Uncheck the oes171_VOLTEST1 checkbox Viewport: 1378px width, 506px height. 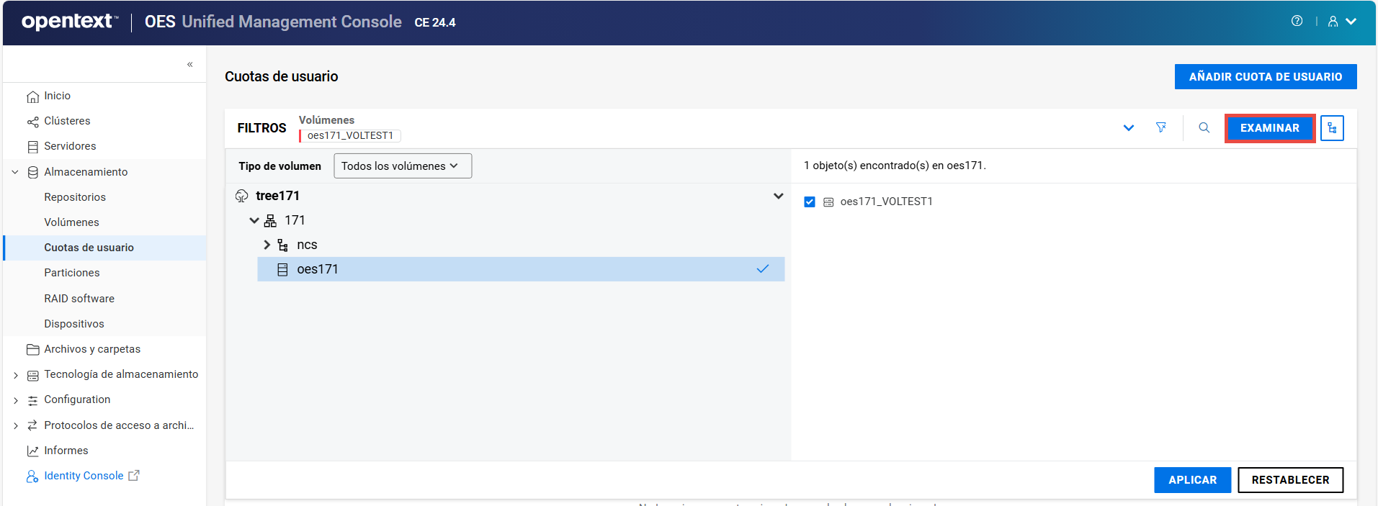(x=810, y=202)
